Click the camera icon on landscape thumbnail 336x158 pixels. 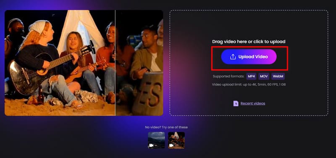tap(151, 145)
